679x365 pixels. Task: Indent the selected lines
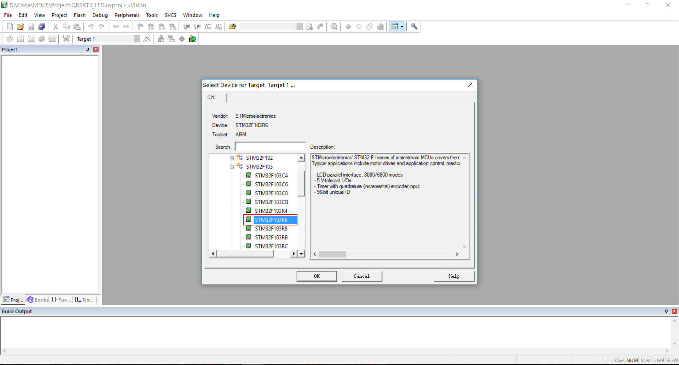coord(187,27)
